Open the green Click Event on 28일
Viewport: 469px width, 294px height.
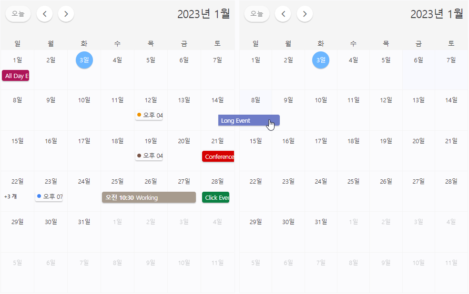pos(216,197)
